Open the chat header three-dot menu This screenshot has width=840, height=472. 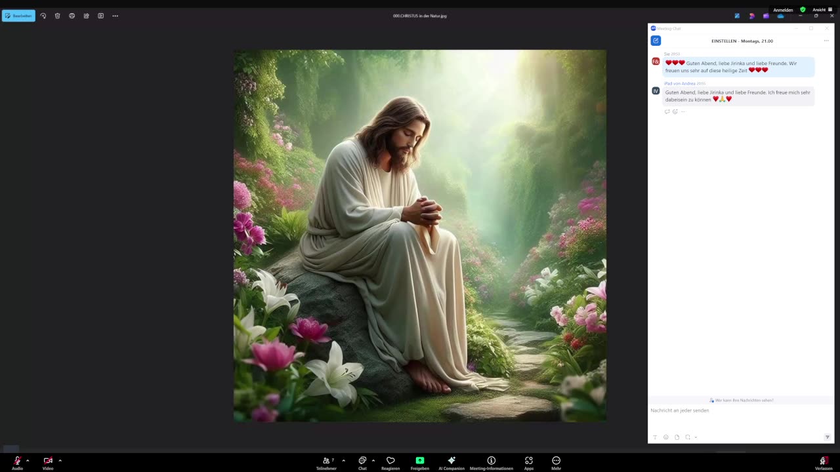pos(826,41)
